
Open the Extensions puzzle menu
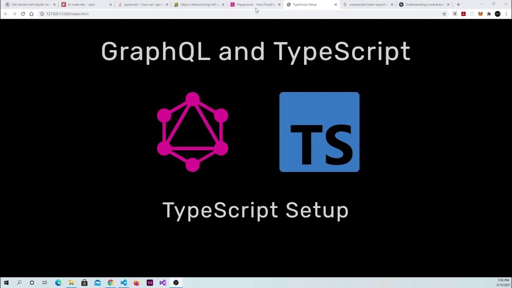(489, 14)
